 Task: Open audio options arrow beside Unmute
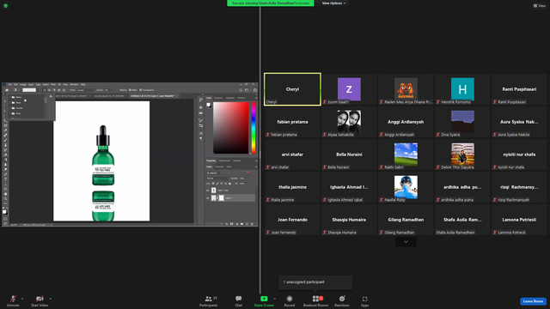tap(22, 299)
